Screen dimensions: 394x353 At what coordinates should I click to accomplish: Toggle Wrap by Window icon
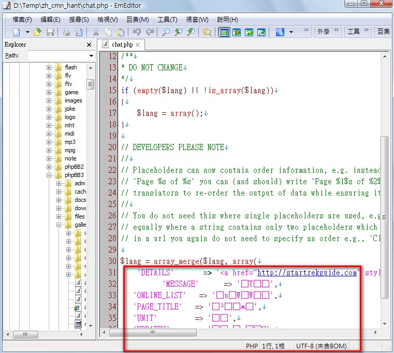(x=249, y=33)
